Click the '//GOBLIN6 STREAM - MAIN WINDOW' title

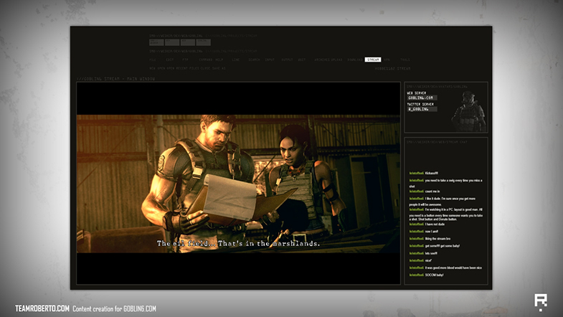(115, 79)
